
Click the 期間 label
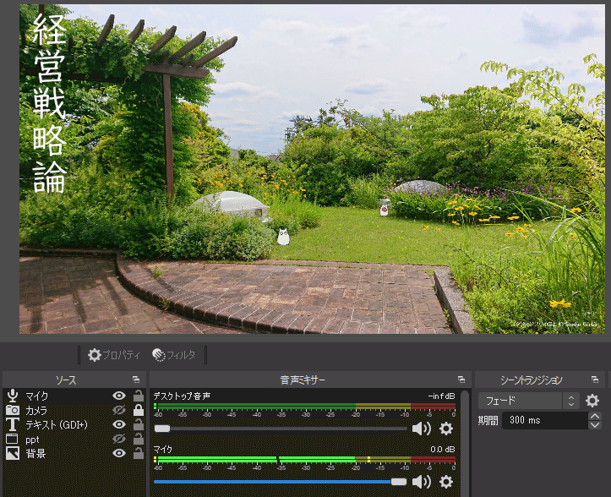(488, 421)
